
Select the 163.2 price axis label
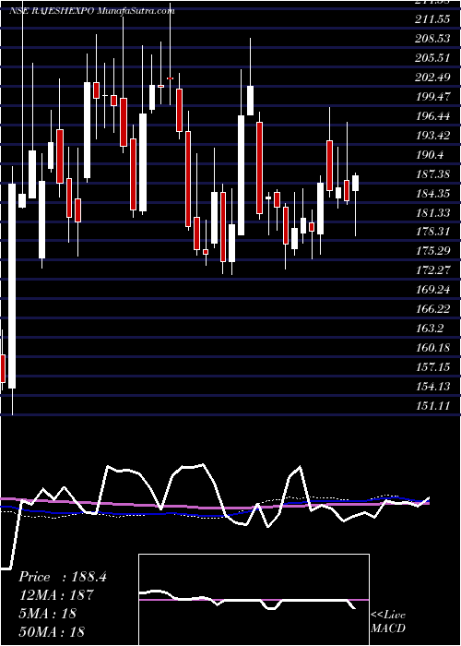429,329
